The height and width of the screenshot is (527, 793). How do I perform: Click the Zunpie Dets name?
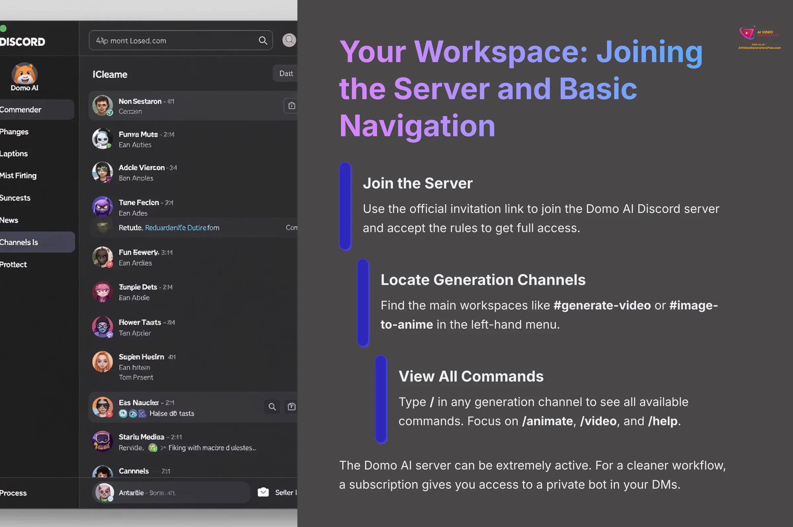click(138, 287)
